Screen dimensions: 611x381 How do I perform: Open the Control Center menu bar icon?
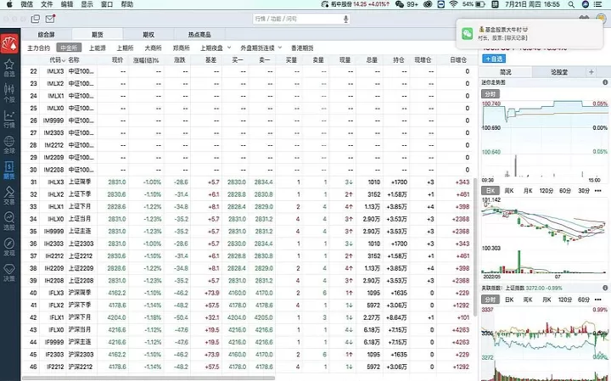point(597,4)
